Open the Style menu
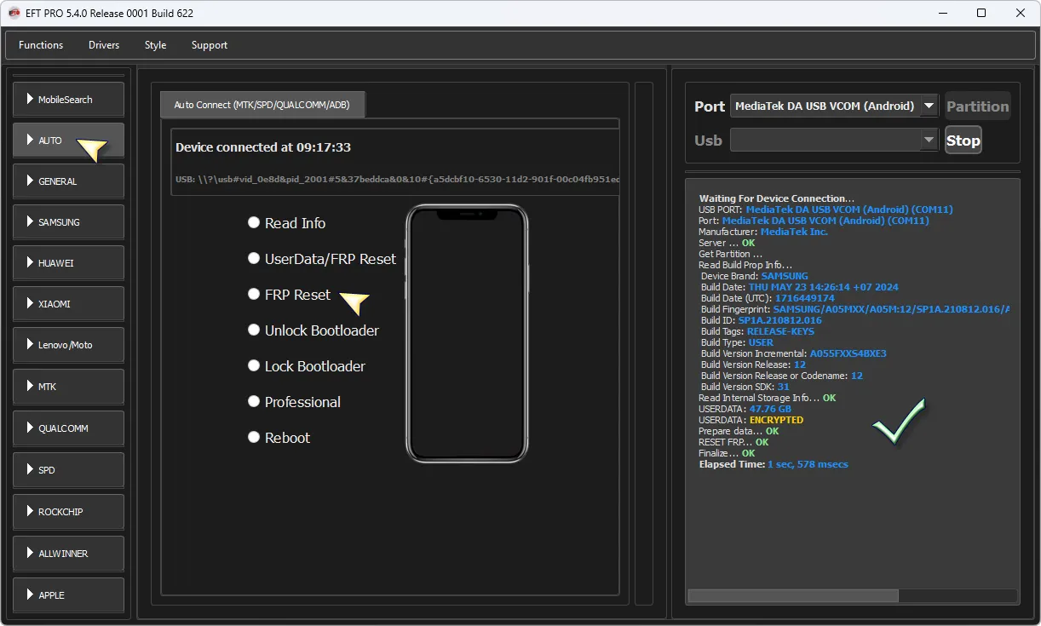This screenshot has width=1041, height=626. [155, 45]
